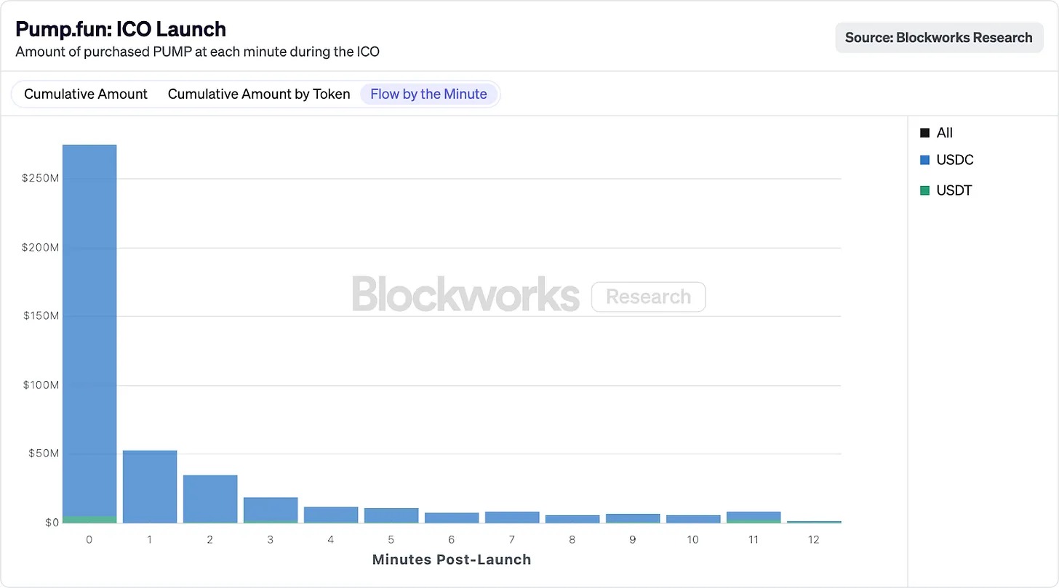Screen dimensions: 1059x588
Task: Click the Blockworks watermark logo
Action: (465, 294)
